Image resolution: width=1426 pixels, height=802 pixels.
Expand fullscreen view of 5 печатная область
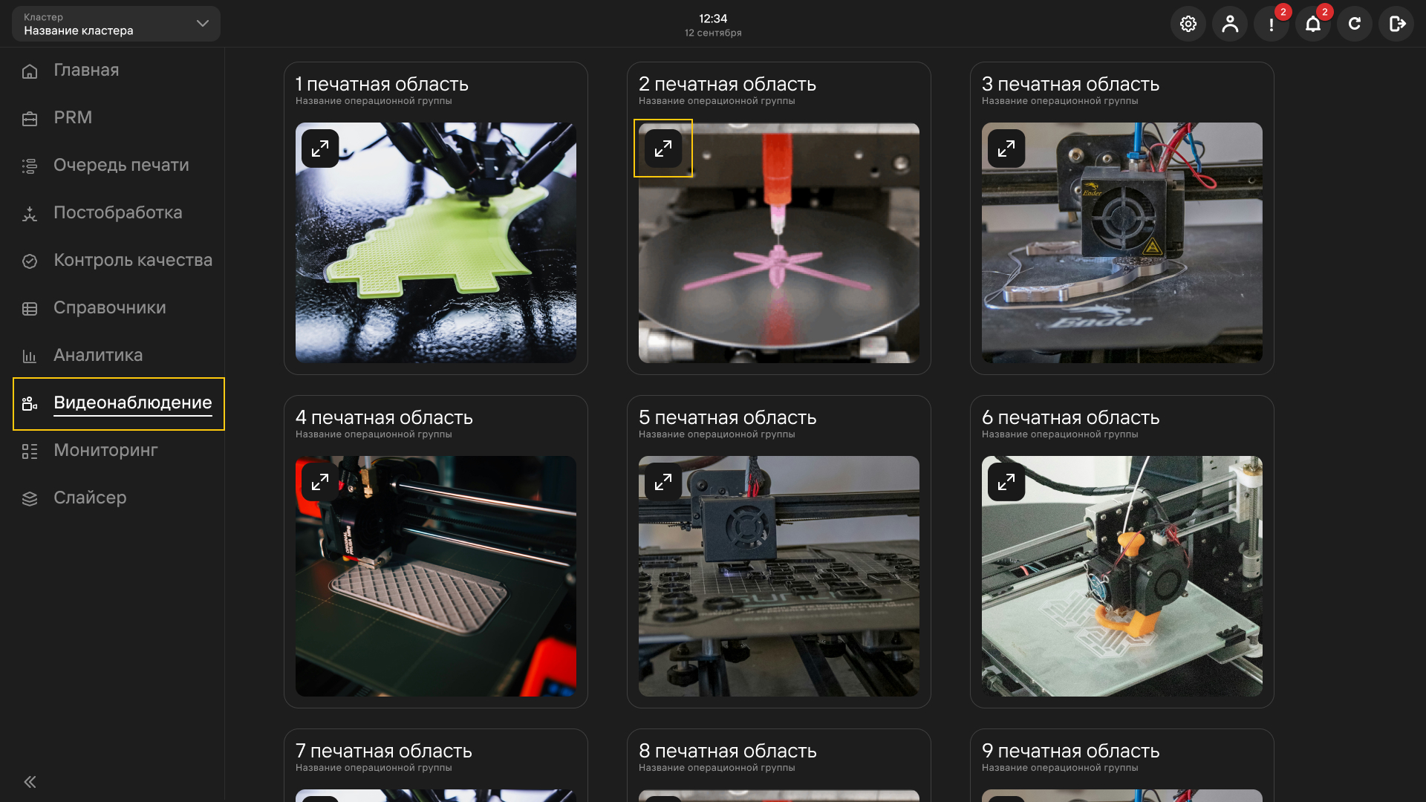point(663,482)
